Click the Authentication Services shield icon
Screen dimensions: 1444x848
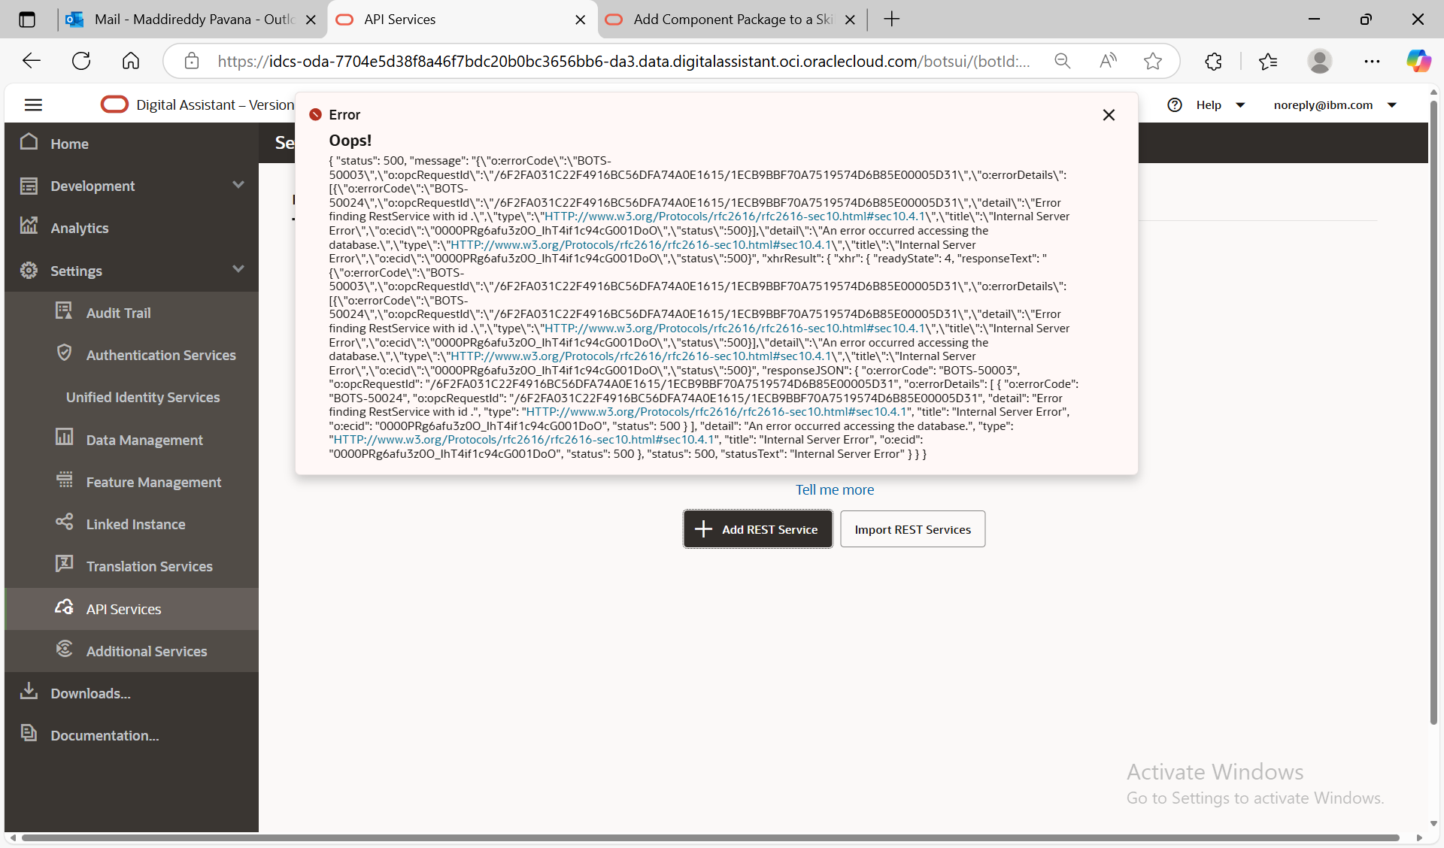[65, 353]
